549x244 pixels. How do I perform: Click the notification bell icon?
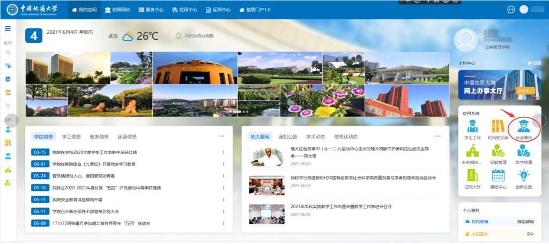coord(179,36)
